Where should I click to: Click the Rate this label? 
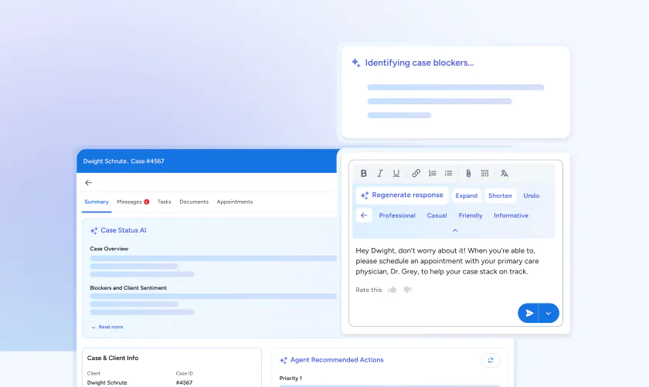click(369, 290)
